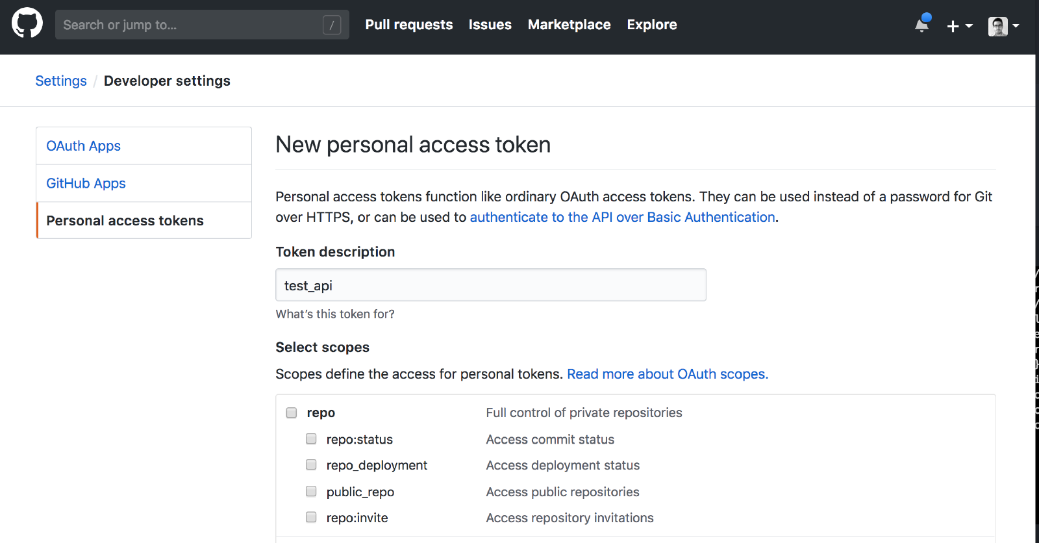The image size is (1039, 543).
Task: Open the notifications bell
Action: pos(921,25)
